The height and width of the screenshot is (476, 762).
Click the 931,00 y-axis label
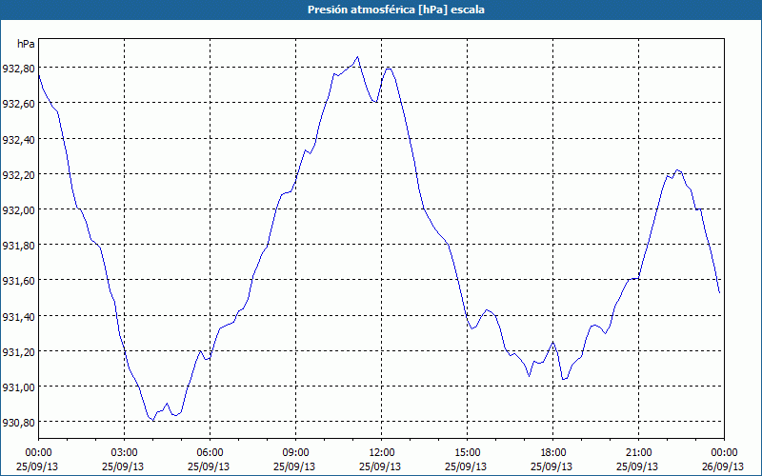tap(19, 387)
